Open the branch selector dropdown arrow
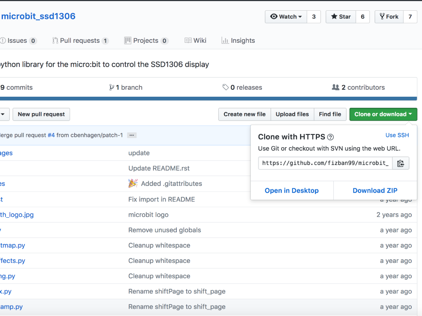 (3, 114)
